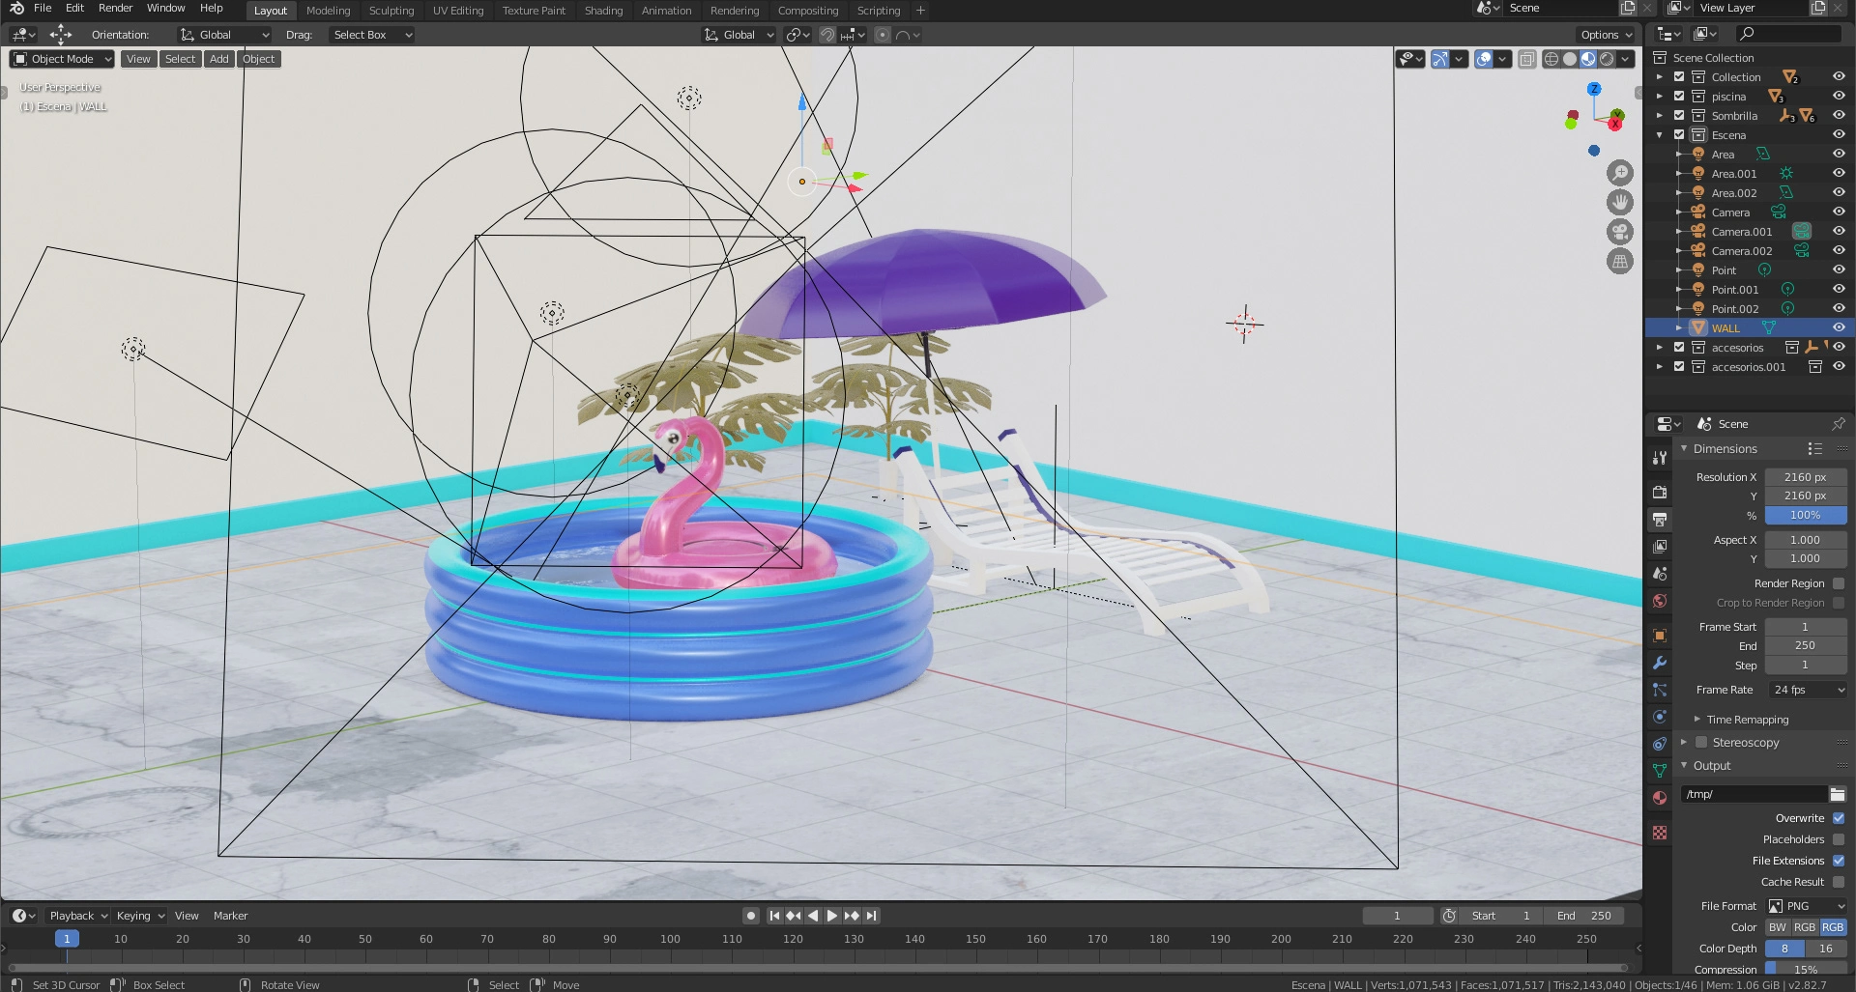Hide Camera.001 via eye icon
This screenshot has height=992, width=1856.
pyautogui.click(x=1839, y=231)
